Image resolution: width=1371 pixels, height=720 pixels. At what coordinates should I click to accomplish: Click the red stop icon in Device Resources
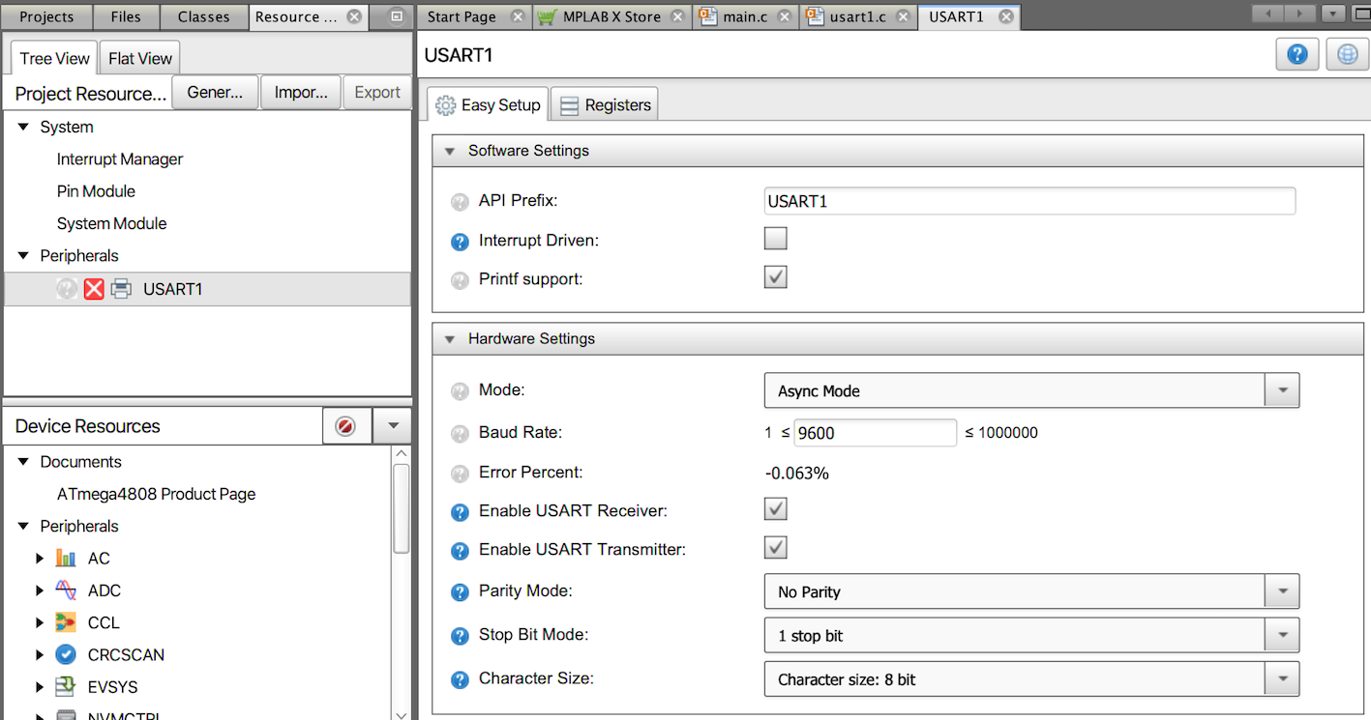[345, 426]
